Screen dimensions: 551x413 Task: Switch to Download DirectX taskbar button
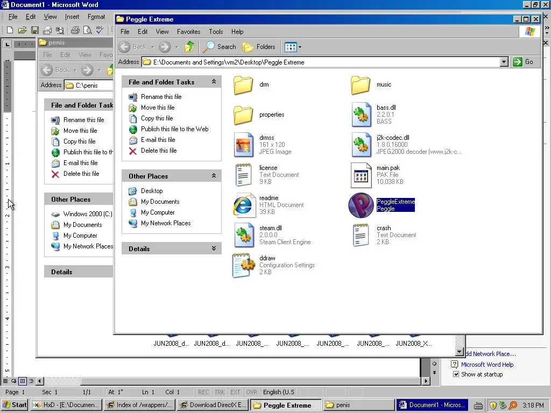tap(213, 405)
